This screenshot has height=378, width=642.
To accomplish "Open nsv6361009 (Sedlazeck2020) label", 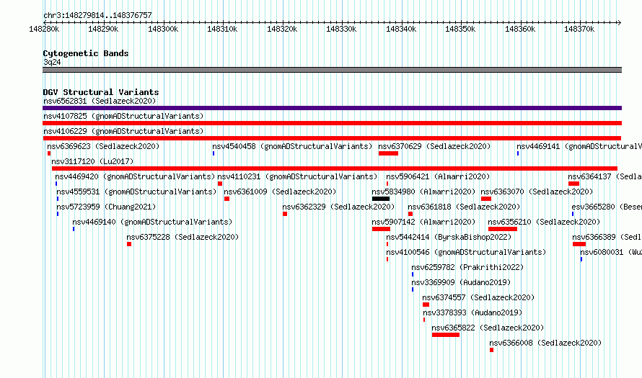I will [x=280, y=192].
